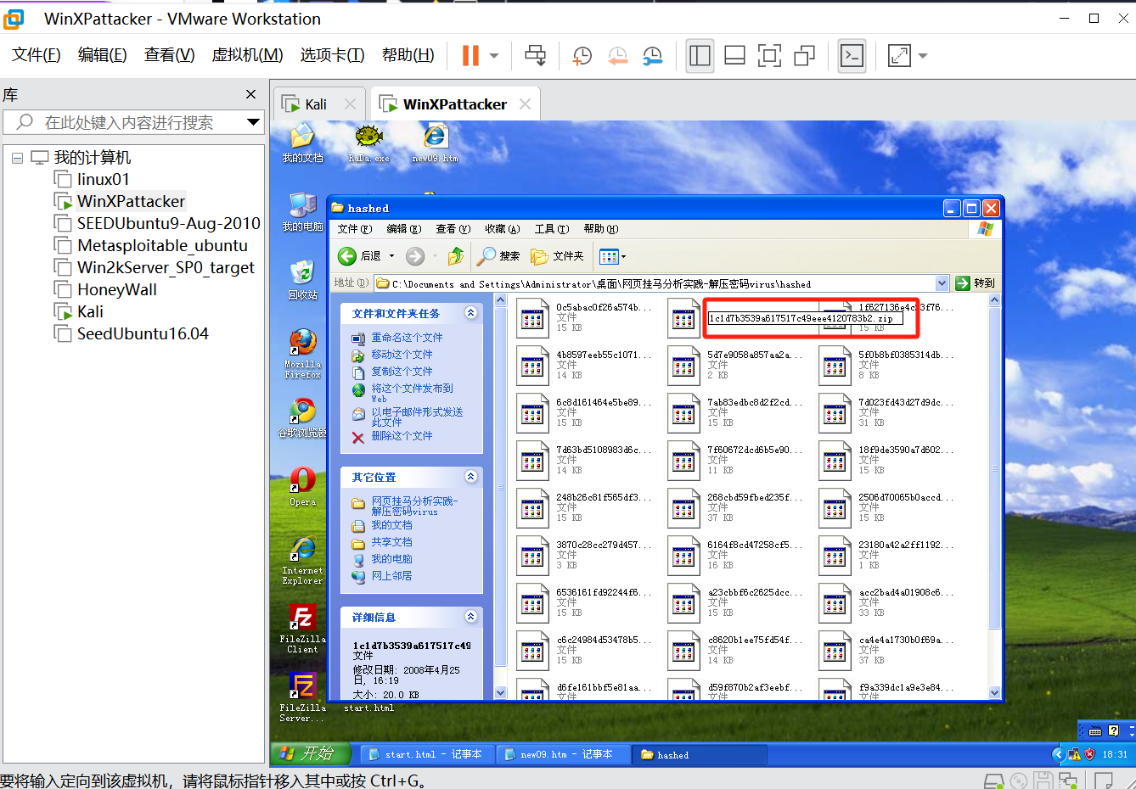1136x789 pixels.
Task: Open the library search box dropdown arrow
Action: tap(253, 122)
